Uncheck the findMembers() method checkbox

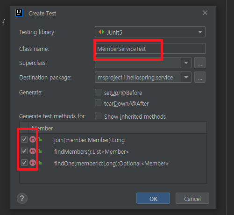tap(24, 151)
